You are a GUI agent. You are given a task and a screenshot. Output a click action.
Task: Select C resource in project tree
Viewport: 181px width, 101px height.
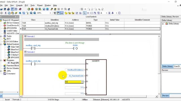pos(11,74)
